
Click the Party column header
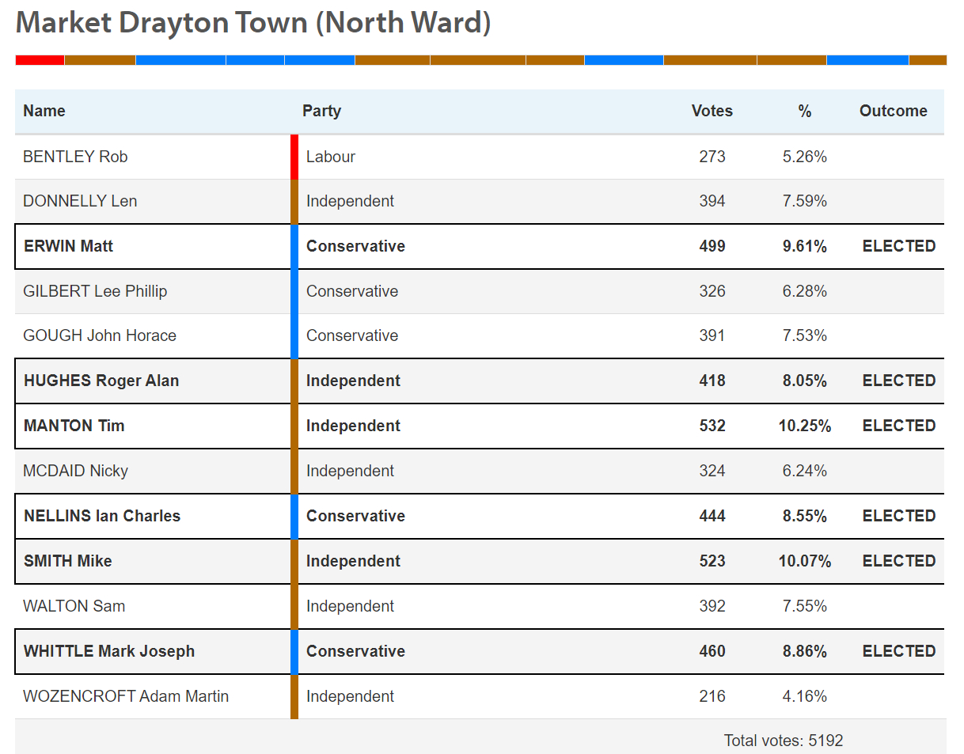pos(321,111)
